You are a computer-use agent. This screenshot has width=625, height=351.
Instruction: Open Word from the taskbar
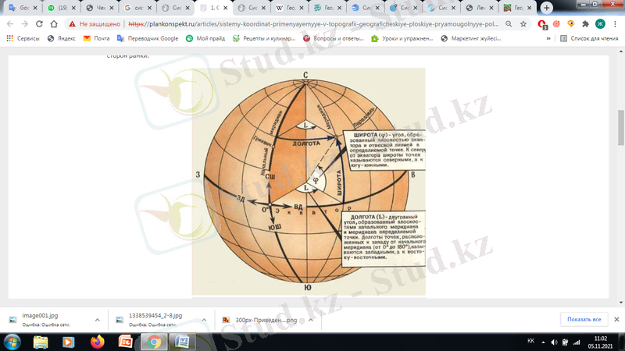click(181, 342)
